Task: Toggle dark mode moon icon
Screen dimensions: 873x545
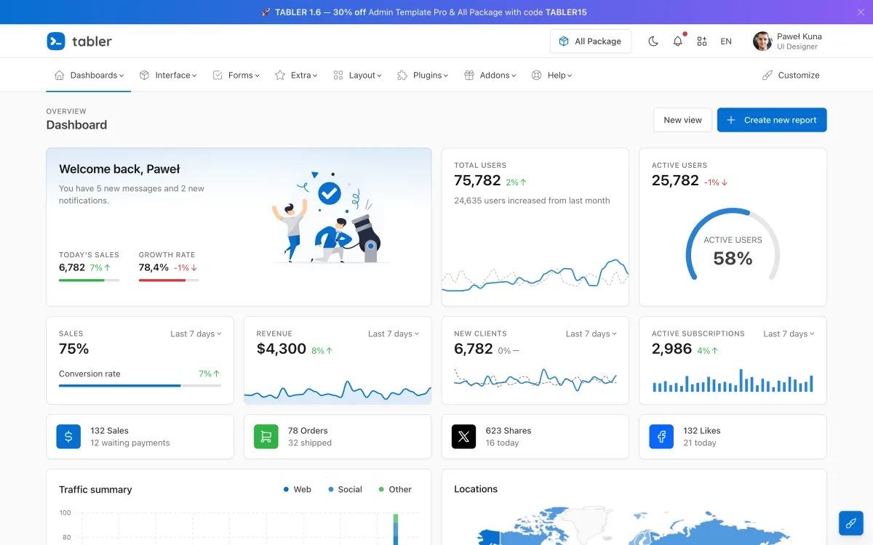Action: [653, 41]
